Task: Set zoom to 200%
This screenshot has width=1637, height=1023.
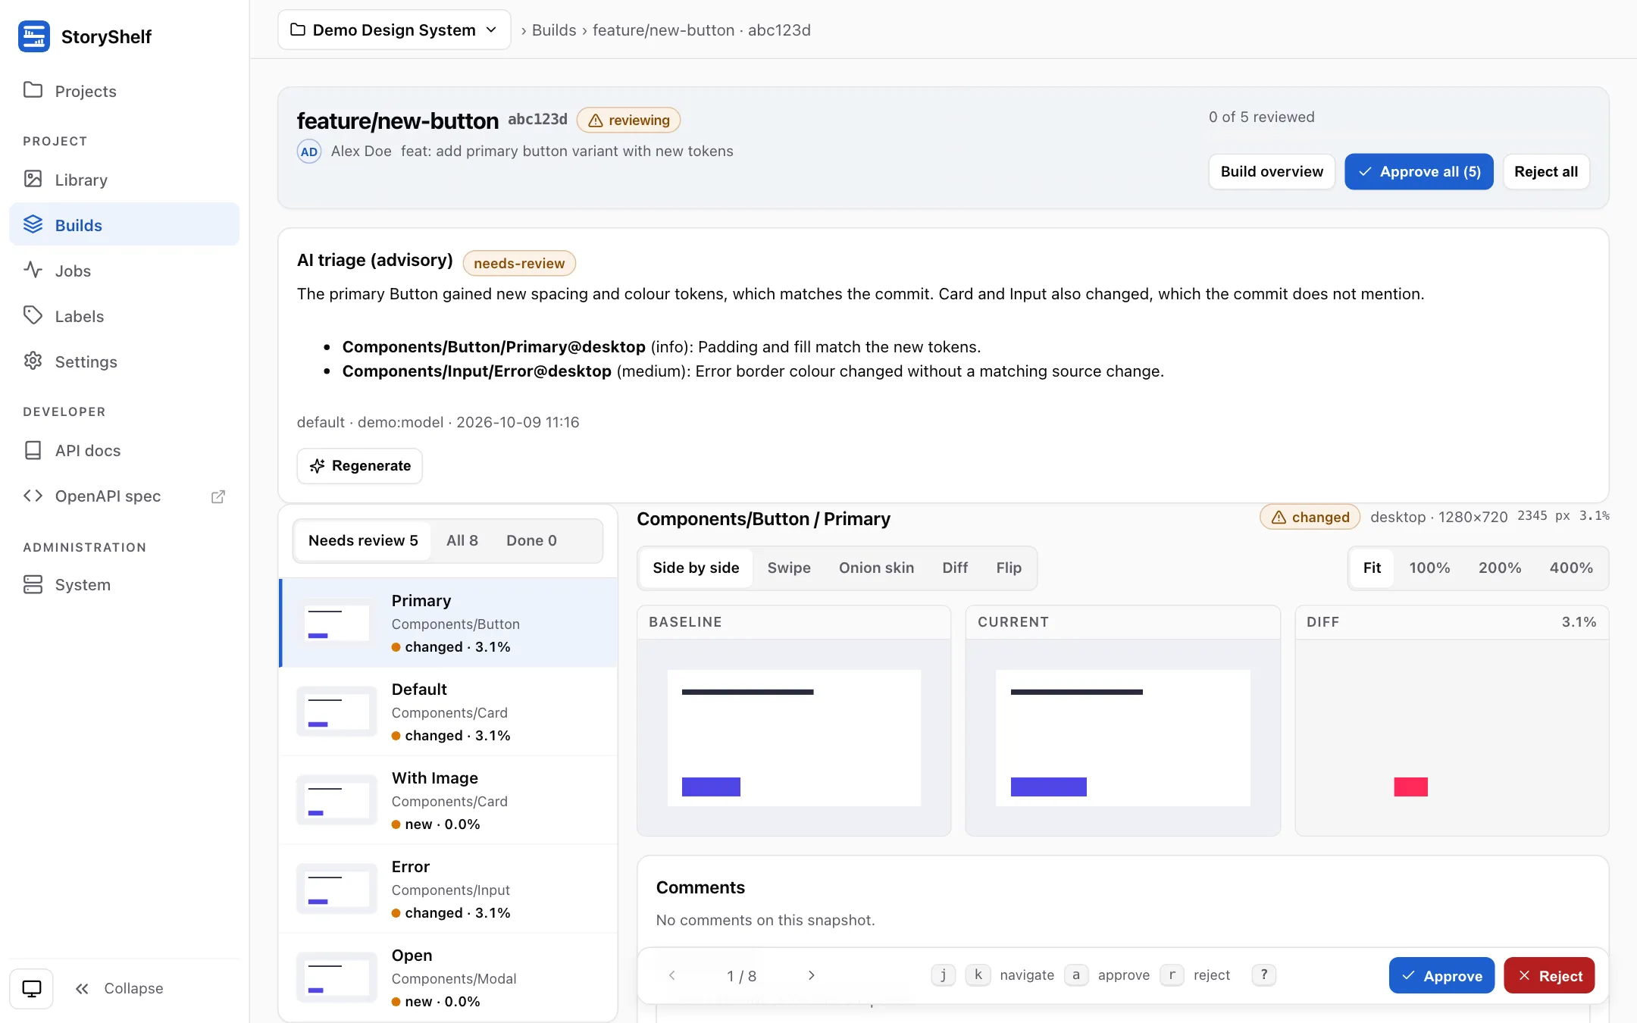Action: point(1500,568)
